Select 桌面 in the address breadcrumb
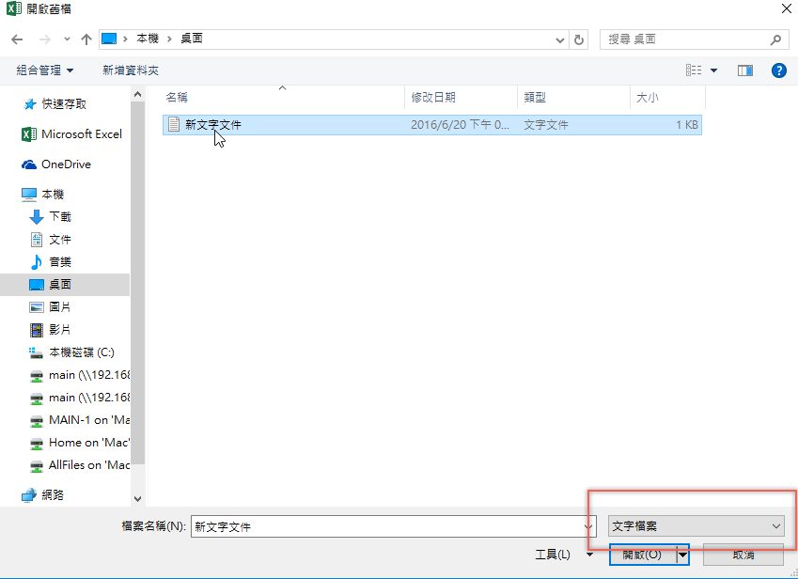The height and width of the screenshot is (579, 798). click(192, 39)
